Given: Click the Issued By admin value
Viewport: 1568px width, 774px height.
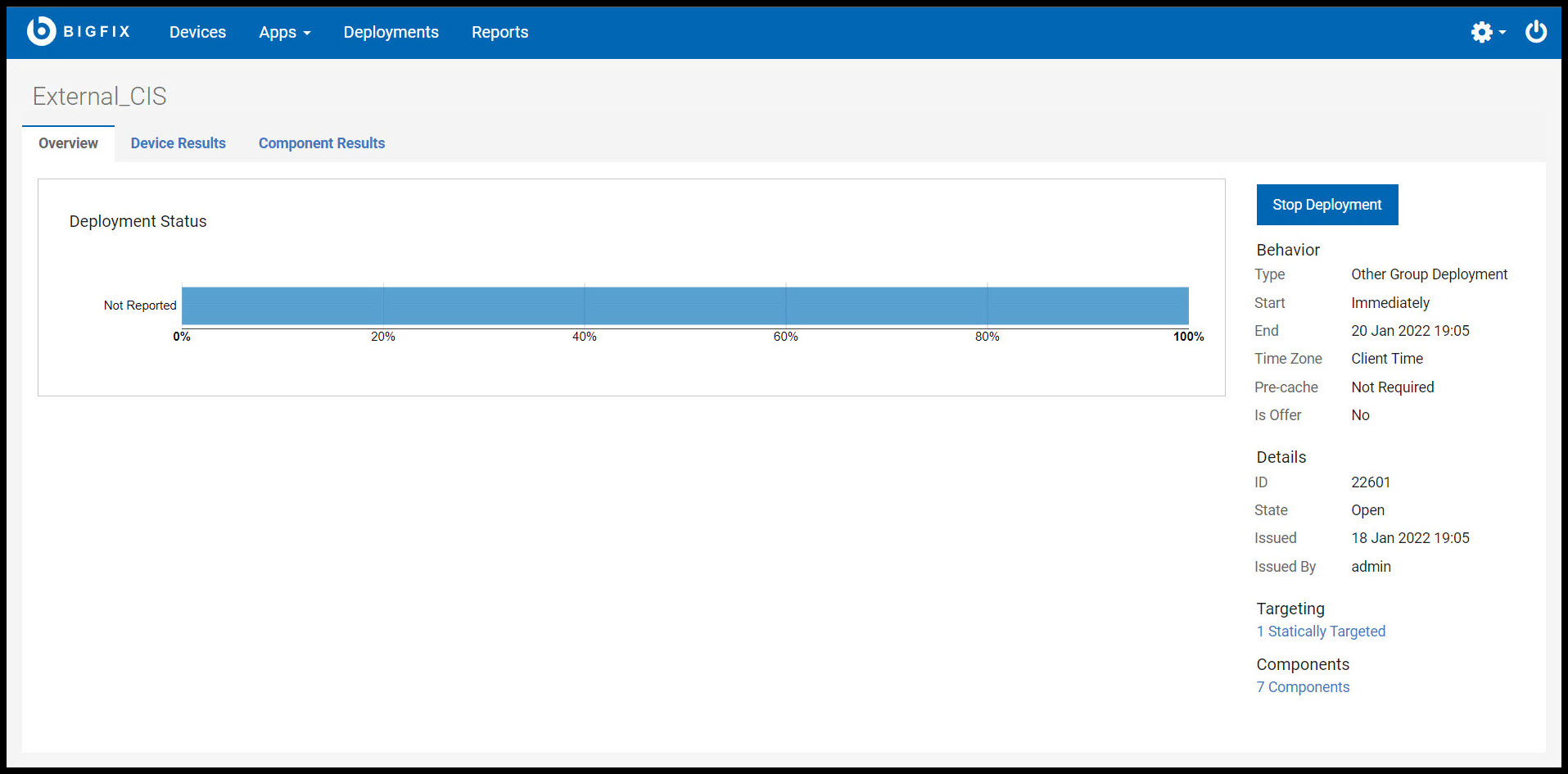Looking at the screenshot, I should point(1371,566).
